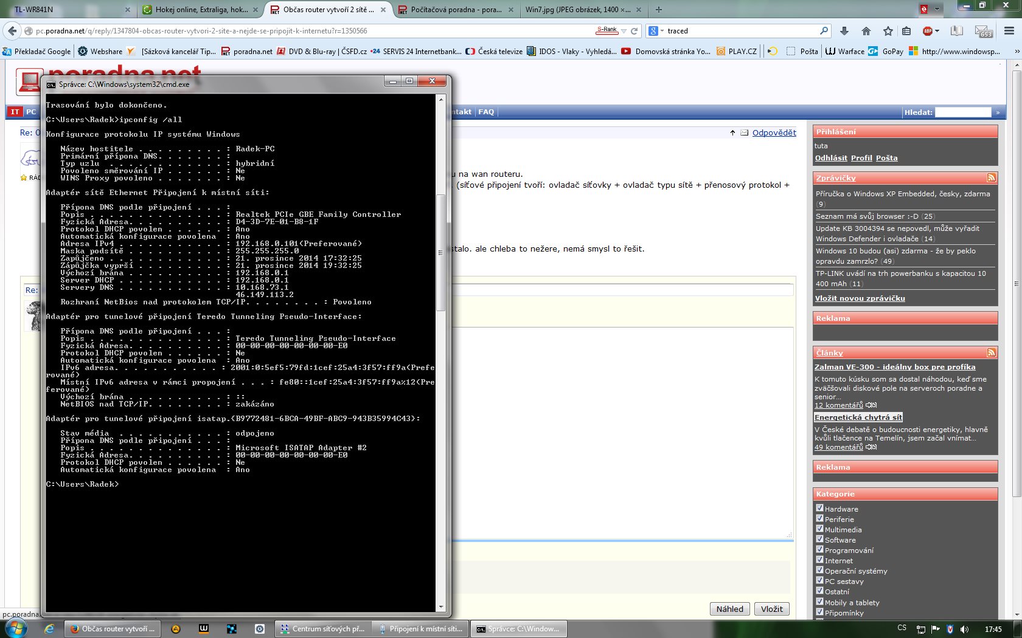Click the Odhlásit link
The width and height of the screenshot is (1022, 638).
831,158
